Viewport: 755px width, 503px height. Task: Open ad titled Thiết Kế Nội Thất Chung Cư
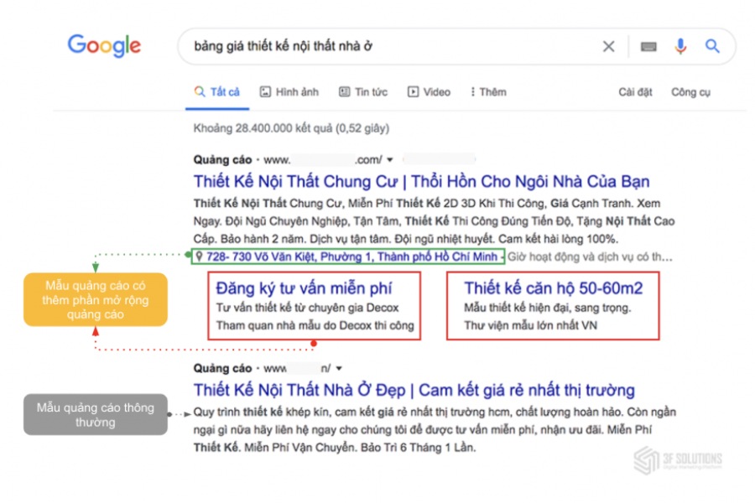[421, 181]
